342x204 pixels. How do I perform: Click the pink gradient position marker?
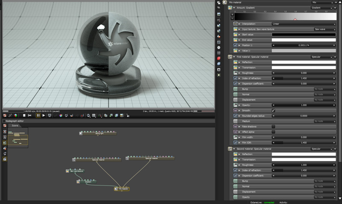pyautogui.click(x=295, y=19)
